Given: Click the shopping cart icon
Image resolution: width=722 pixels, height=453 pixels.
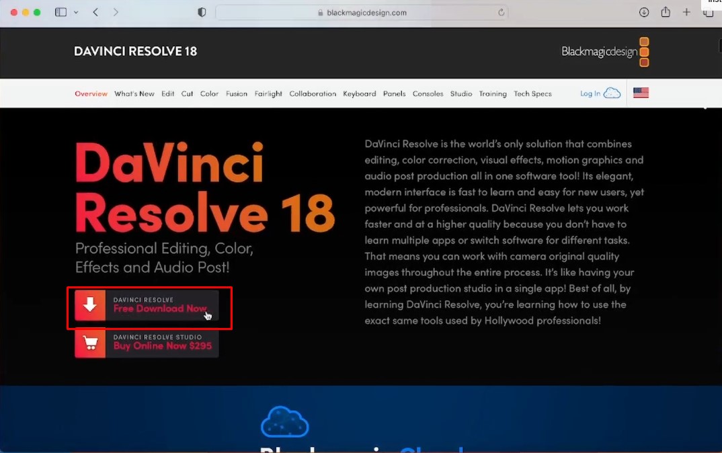Looking at the screenshot, I should 90,343.
